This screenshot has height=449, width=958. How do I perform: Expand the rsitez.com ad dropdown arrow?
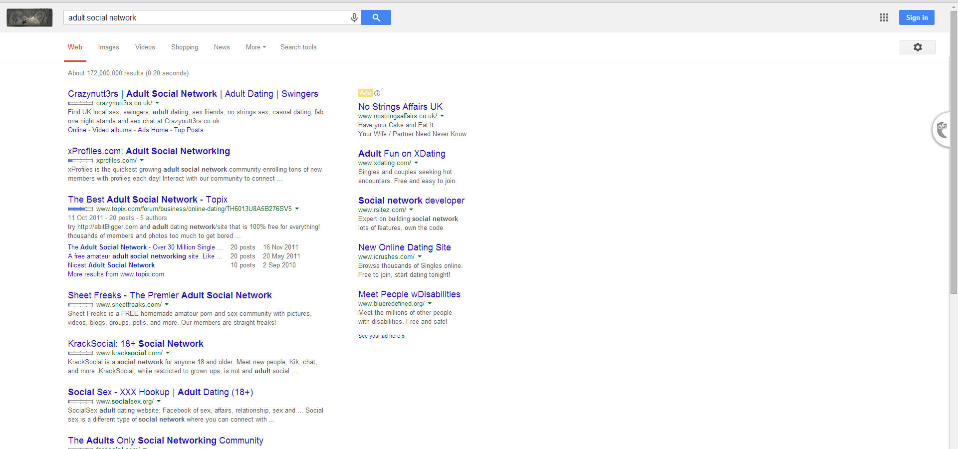[411, 210]
